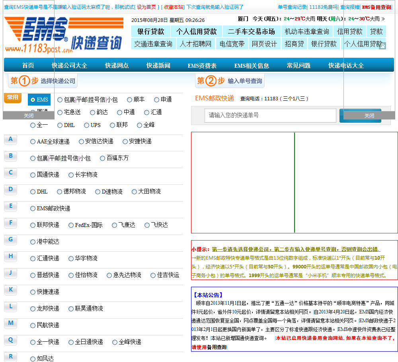
Task: Select 飞康达 radio option
Action: pyautogui.click(x=115, y=225)
